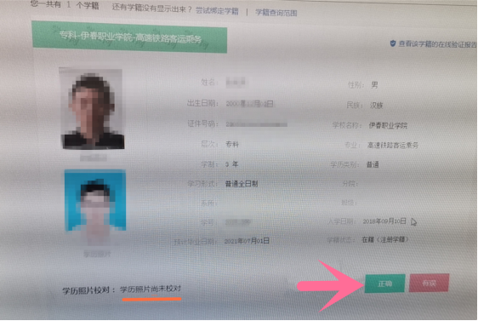This screenshot has height=321, width=478.
Task: Click the blue-background 学历照片 thumbnail
Action: point(95,200)
